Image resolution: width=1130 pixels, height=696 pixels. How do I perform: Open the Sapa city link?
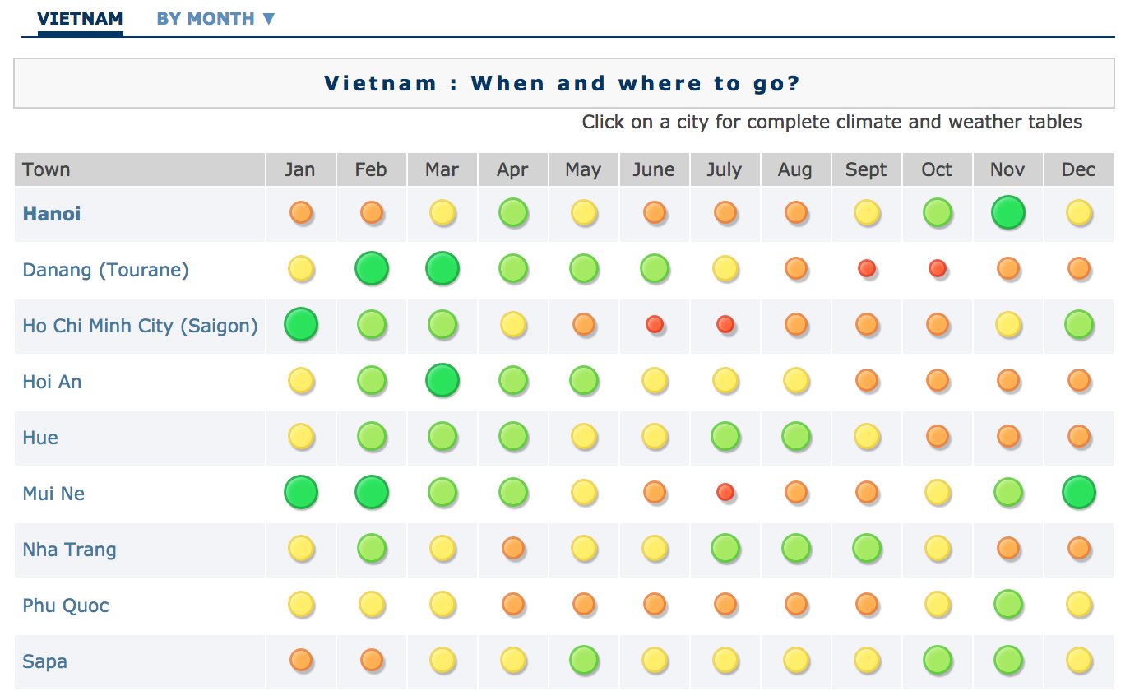pyautogui.click(x=45, y=661)
